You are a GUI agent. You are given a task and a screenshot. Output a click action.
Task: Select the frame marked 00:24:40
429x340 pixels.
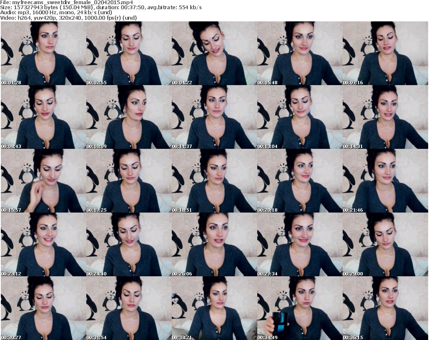[129, 245]
